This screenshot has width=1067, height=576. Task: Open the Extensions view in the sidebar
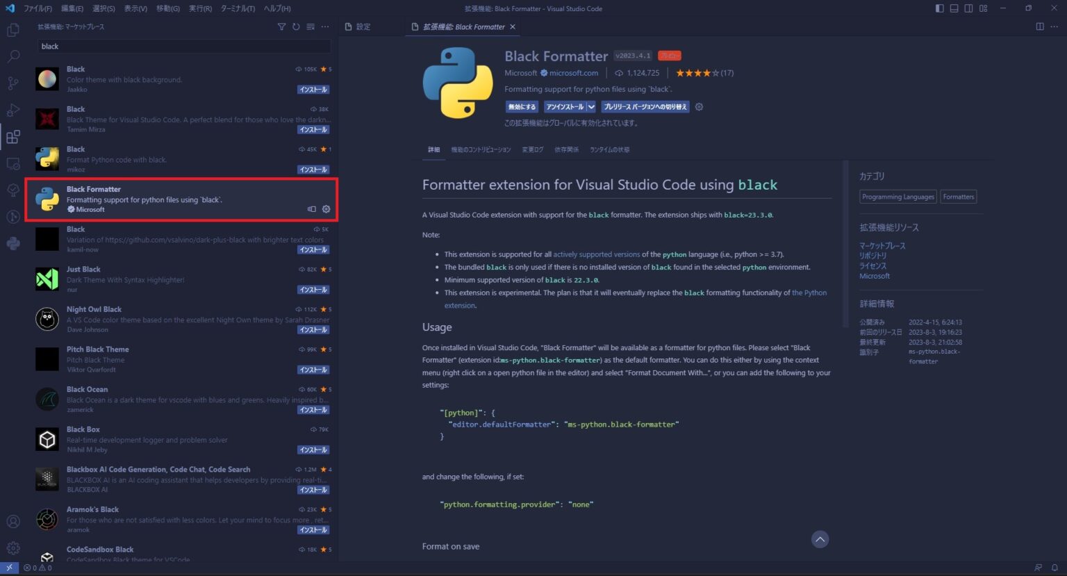pos(13,136)
